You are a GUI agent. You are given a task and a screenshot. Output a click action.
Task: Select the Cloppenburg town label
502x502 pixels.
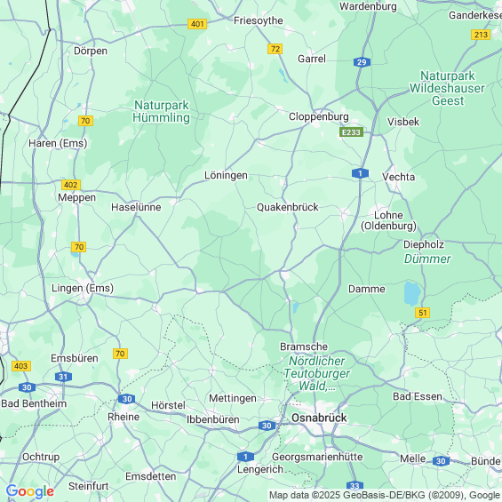(x=319, y=117)
